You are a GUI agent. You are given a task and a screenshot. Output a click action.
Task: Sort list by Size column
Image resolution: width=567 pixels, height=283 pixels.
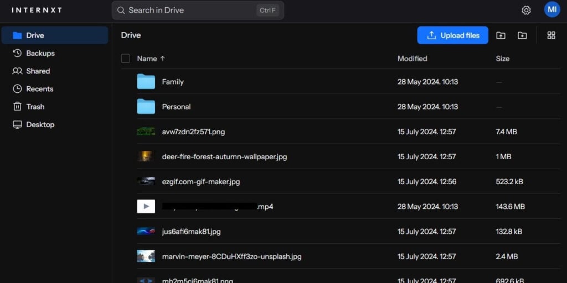(x=502, y=59)
